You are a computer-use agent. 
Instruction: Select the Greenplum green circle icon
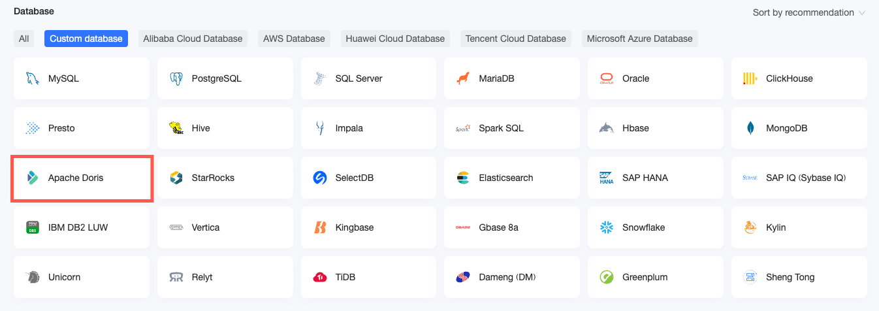click(x=607, y=277)
